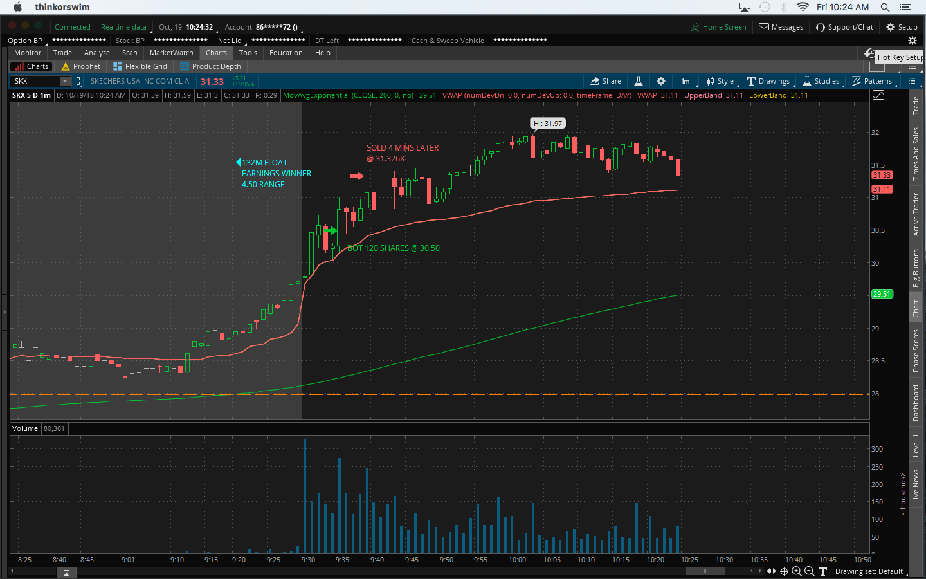The height and width of the screenshot is (579, 926).
Task: Open the Net Liq selector
Action: [231, 41]
